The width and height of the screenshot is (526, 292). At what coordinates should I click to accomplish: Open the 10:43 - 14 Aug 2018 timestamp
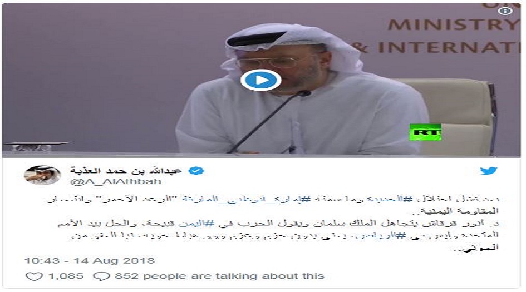pyautogui.click(x=90, y=260)
